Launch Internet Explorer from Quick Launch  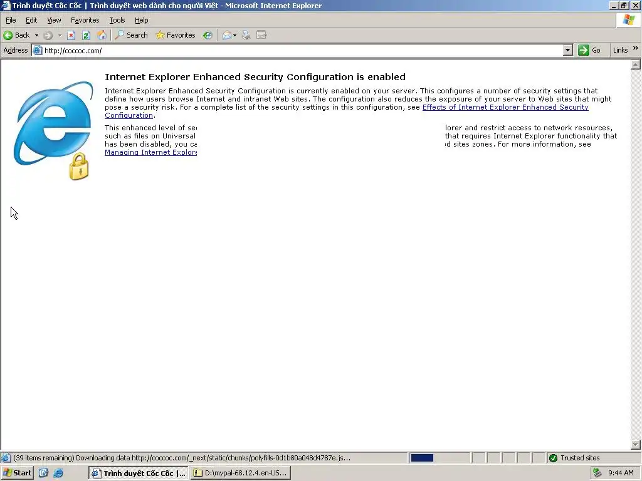[x=58, y=473]
